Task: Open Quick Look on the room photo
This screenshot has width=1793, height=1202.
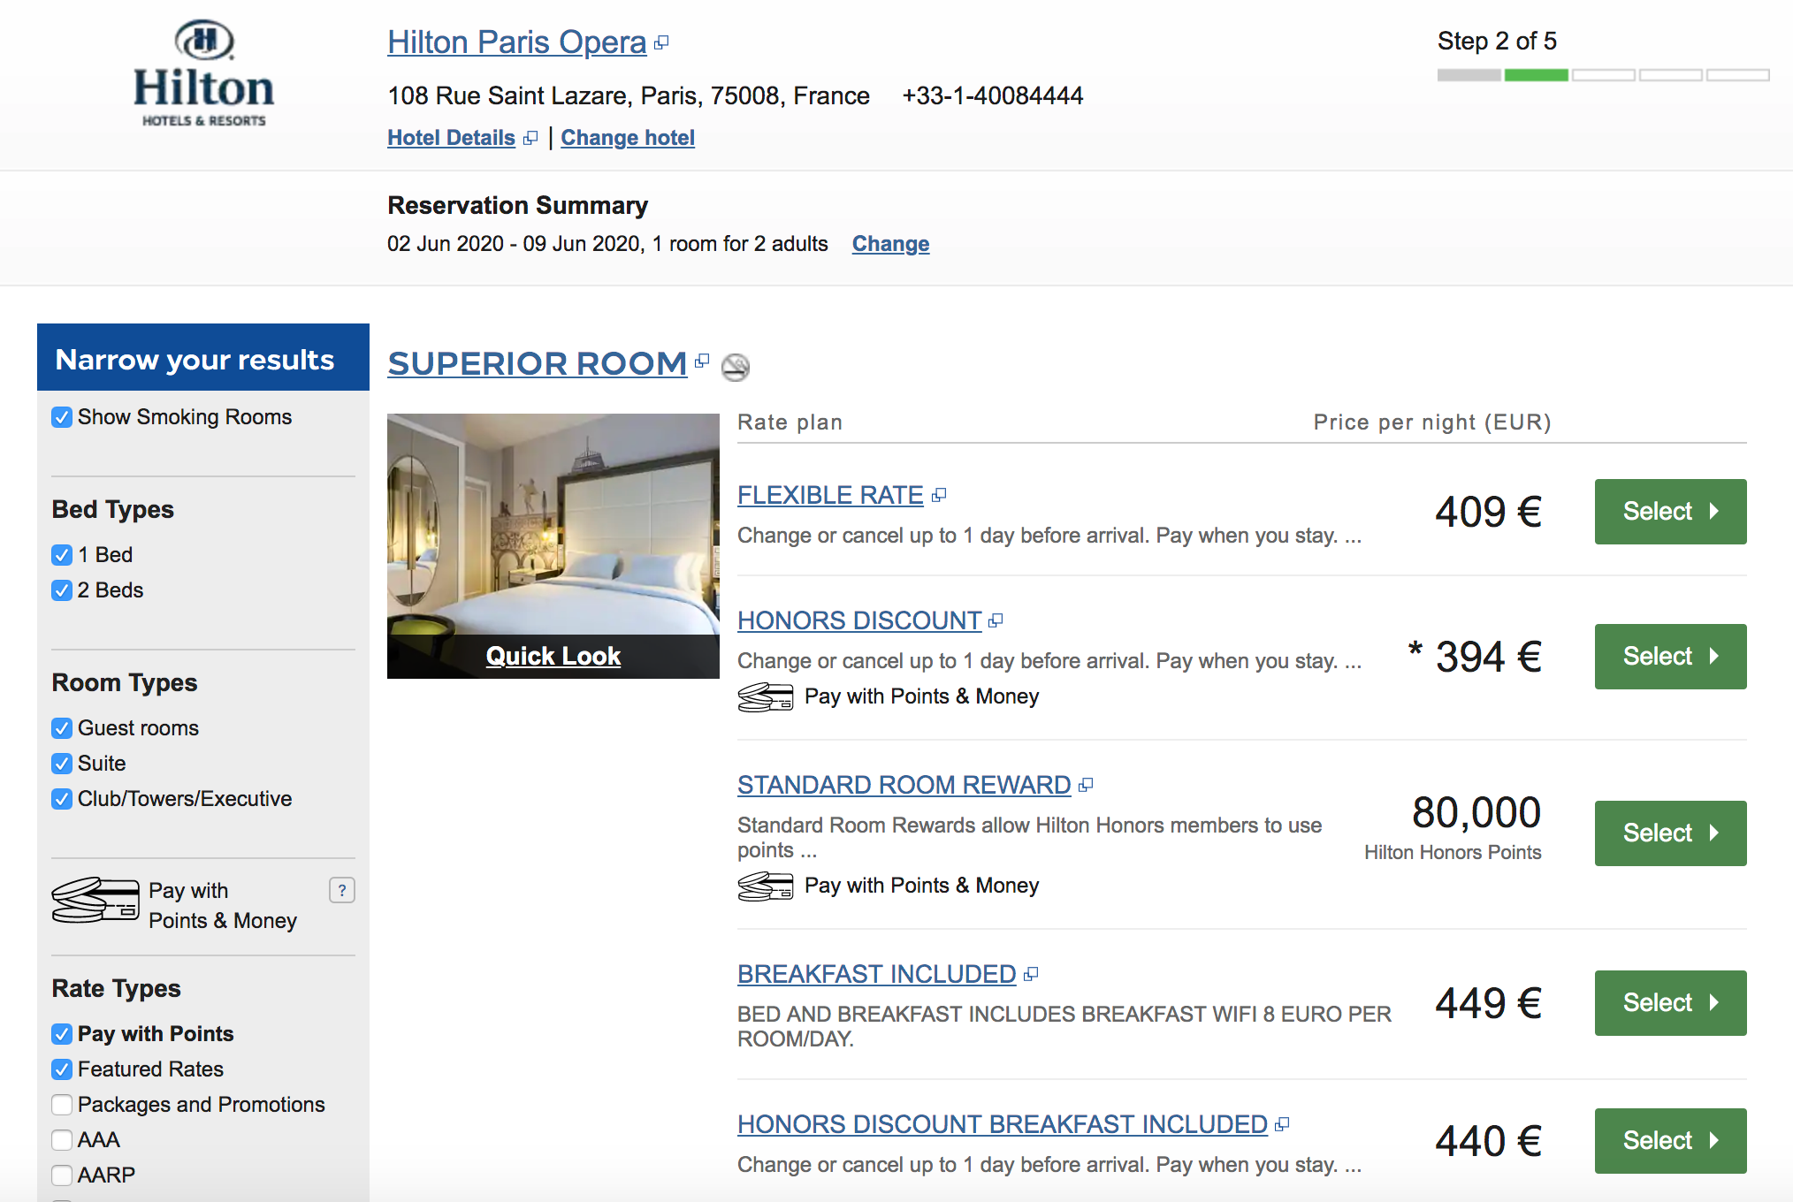Action: point(553,656)
